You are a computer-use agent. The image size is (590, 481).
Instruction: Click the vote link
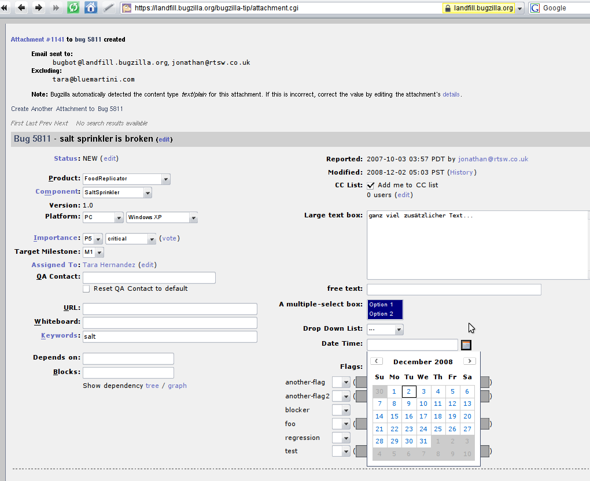169,238
